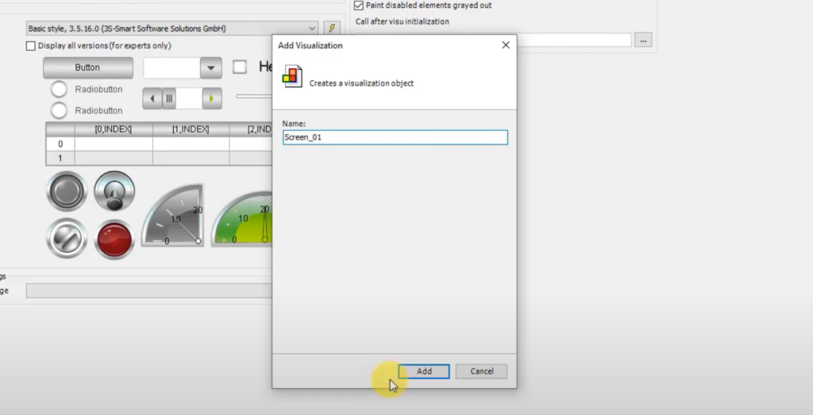Click the Screen_01 name input field
813x415 pixels.
395,137
